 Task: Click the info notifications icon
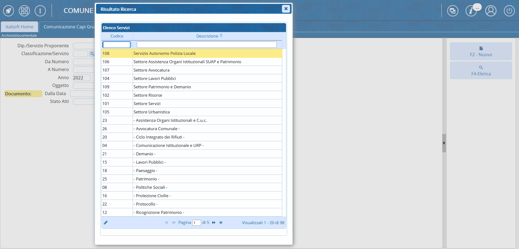(x=471, y=11)
